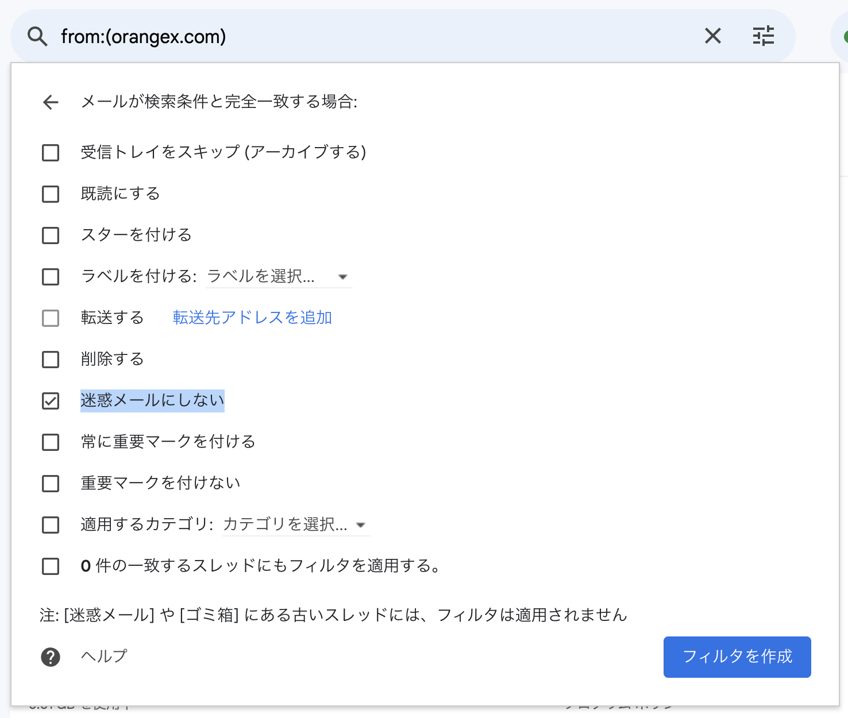
Task: Open advanced search options sliders icon
Action: [763, 36]
